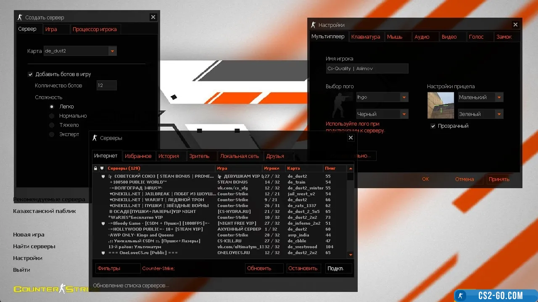538x302 pixels.
Task: Click the lock icon column header
Action: coord(95,168)
